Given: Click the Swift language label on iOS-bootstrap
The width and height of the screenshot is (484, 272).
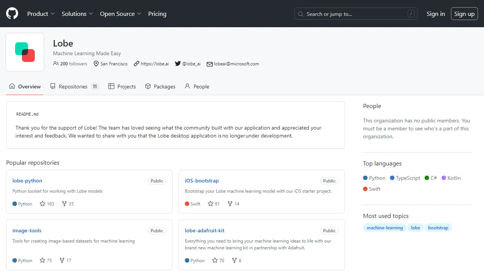Looking at the screenshot, I should pyautogui.click(x=195, y=204).
